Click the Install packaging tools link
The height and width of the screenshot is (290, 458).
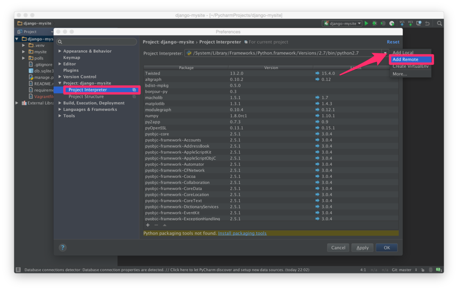point(242,233)
